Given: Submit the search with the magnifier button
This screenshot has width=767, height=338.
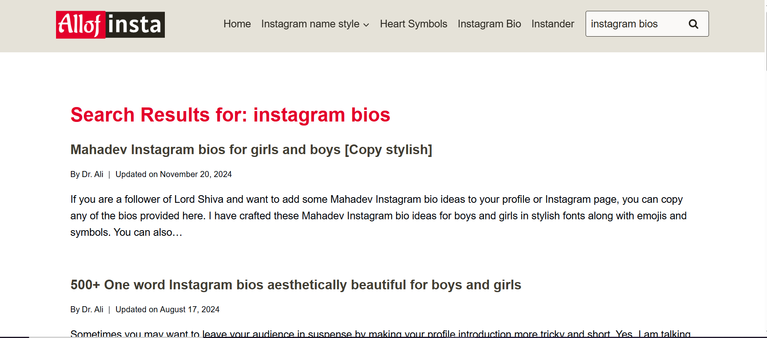Looking at the screenshot, I should [x=693, y=24].
